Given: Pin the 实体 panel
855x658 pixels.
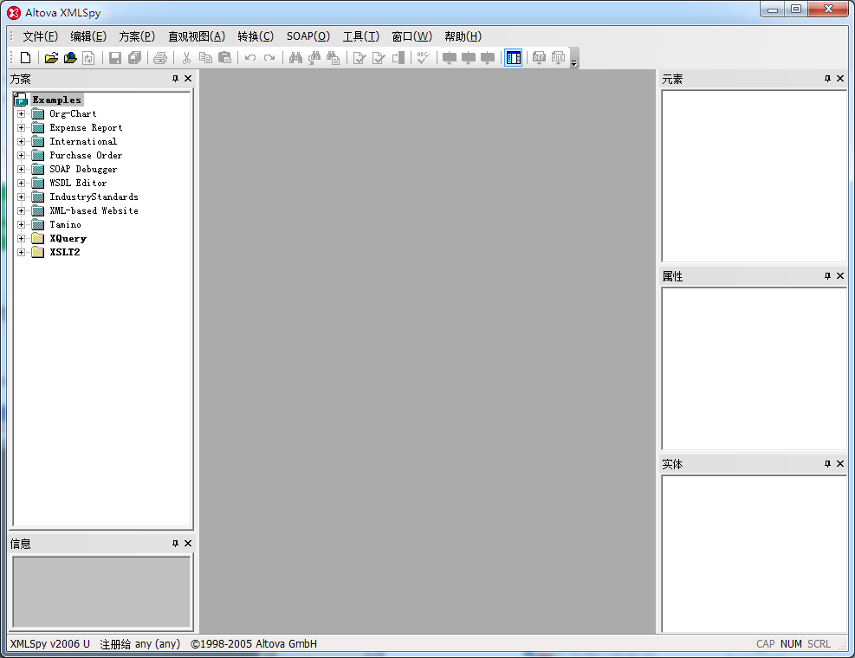Looking at the screenshot, I should click(827, 463).
